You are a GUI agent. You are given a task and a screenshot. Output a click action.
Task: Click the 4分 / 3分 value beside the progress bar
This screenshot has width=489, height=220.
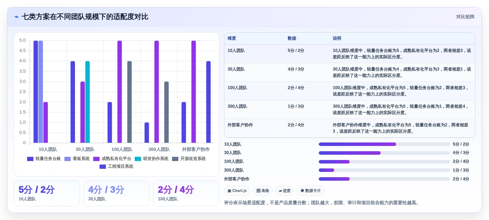461,153
